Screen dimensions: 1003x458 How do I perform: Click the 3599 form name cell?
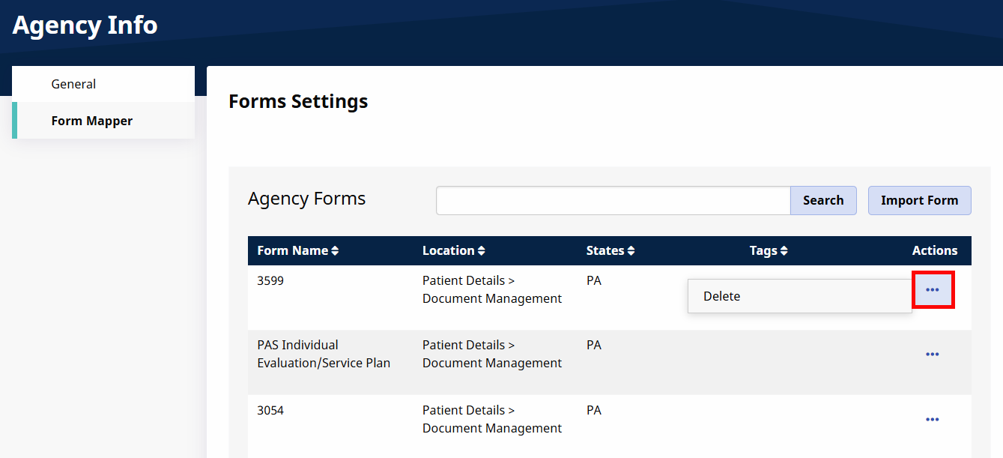[270, 280]
